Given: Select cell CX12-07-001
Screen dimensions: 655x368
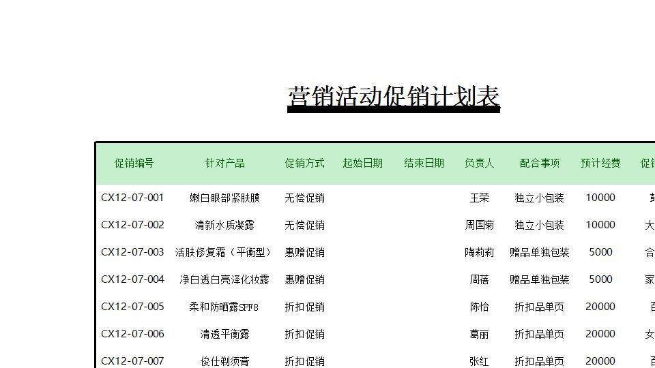Looking at the screenshot, I should click(x=132, y=198).
